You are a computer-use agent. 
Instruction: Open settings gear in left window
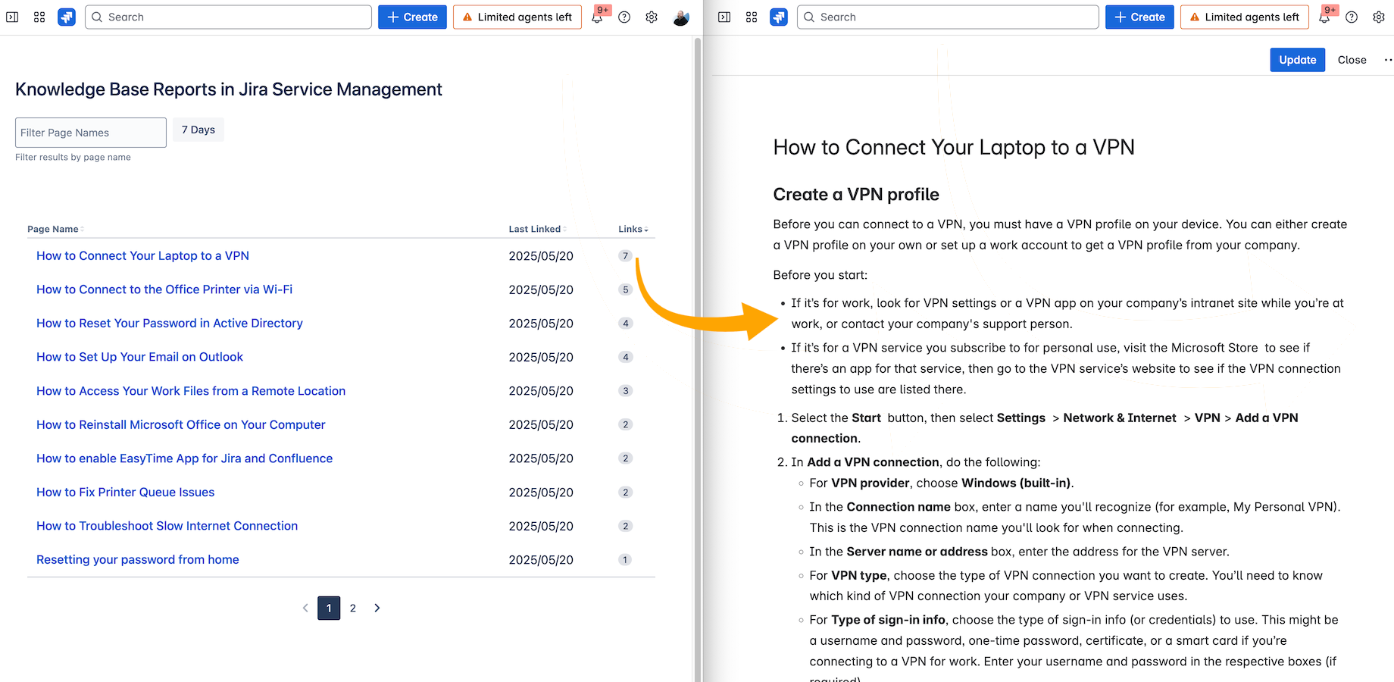652,17
